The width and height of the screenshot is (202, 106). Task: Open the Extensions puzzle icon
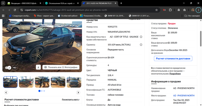point(170,10)
